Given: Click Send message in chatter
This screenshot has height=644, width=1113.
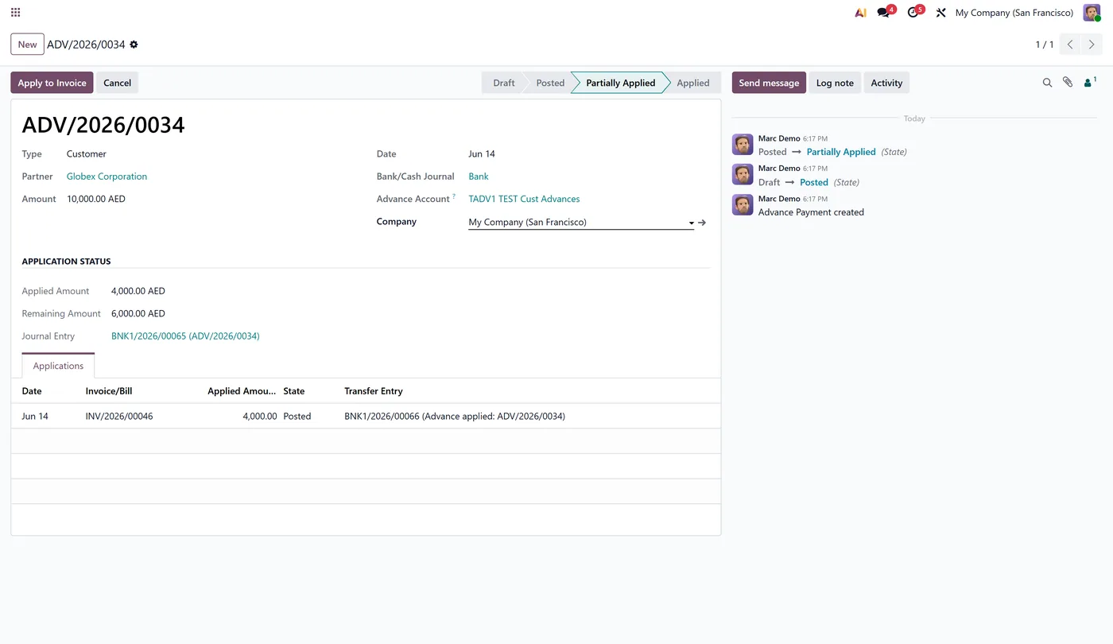Looking at the screenshot, I should pos(769,83).
